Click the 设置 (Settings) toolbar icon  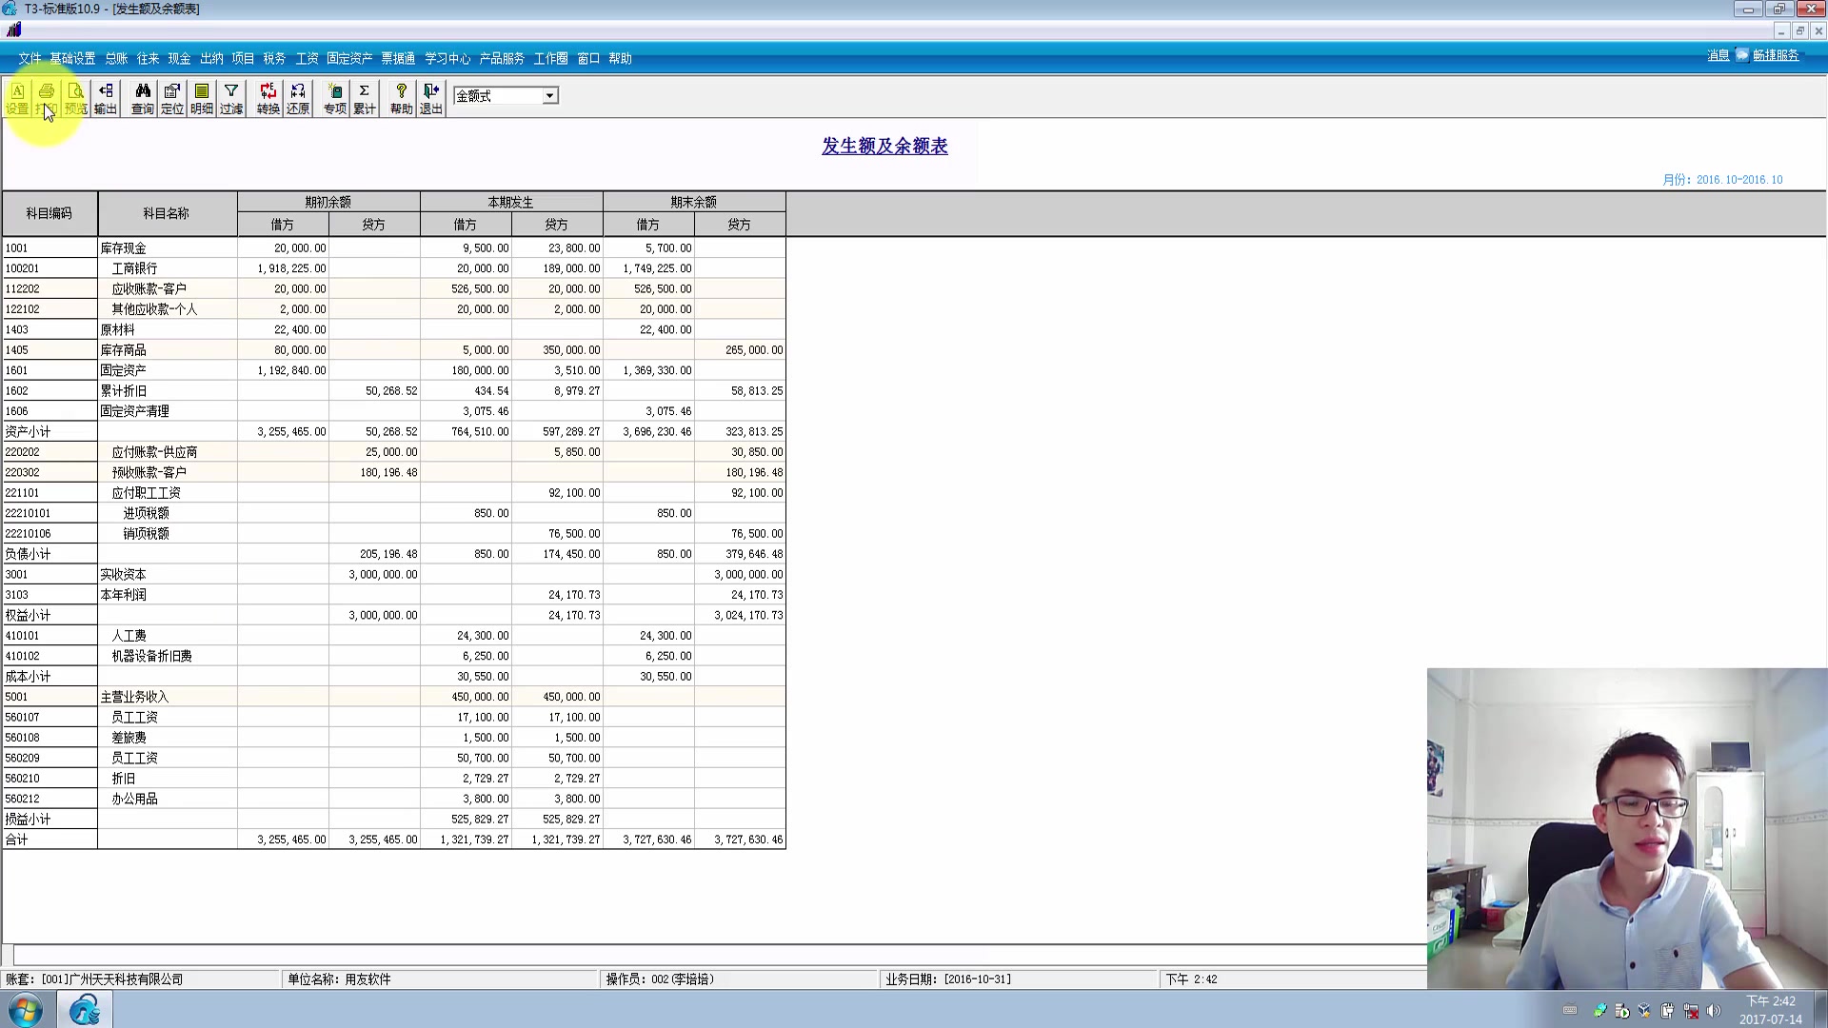point(17,97)
